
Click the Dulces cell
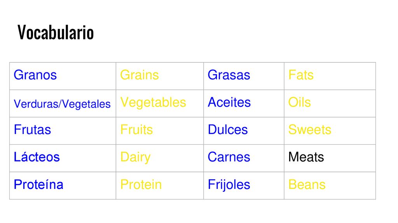pos(244,131)
